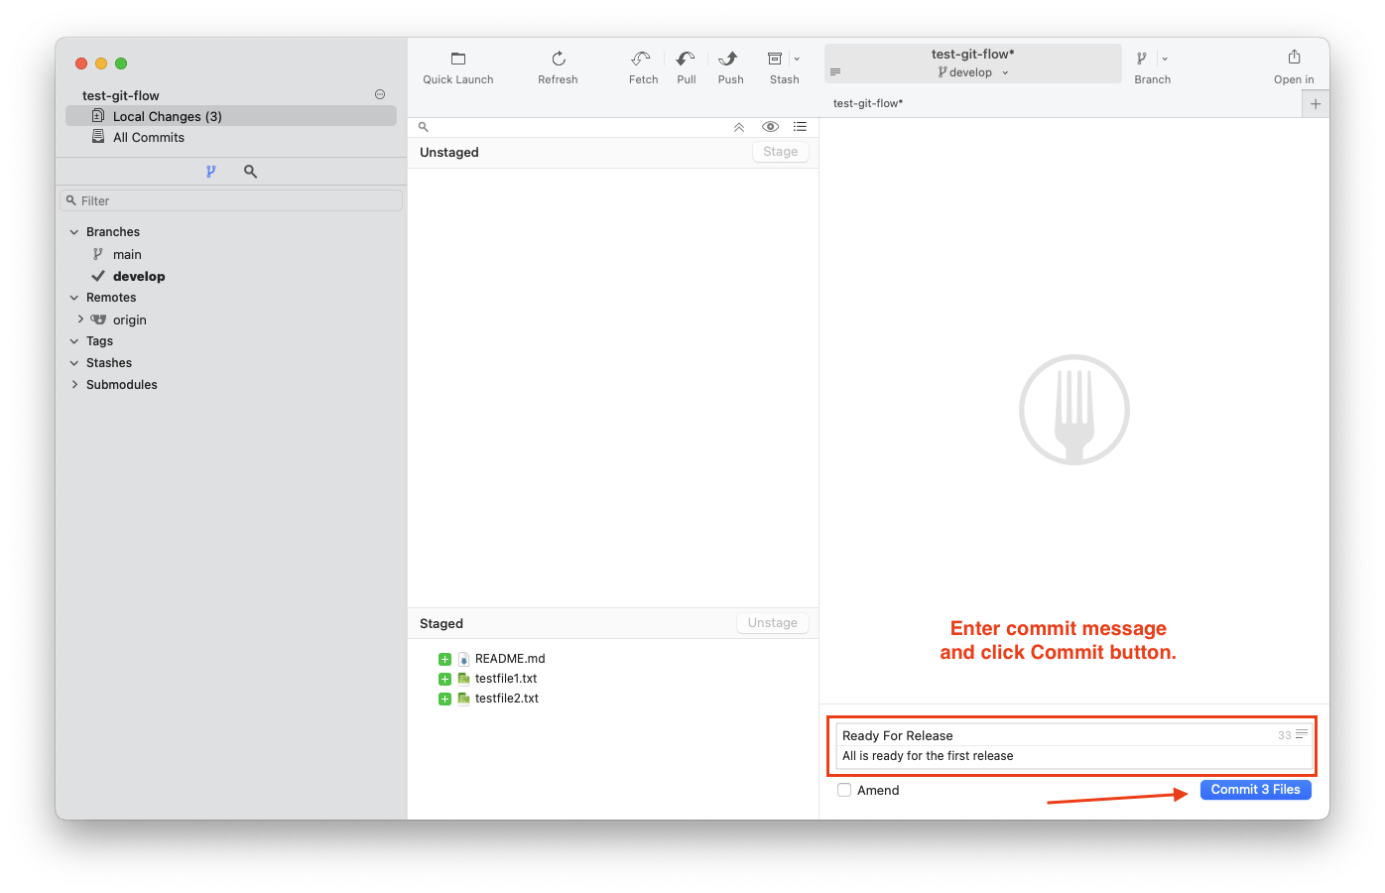Screen dimensions: 1385x893
Task: Toggle the eye visibility icon in file list
Action: tap(770, 127)
